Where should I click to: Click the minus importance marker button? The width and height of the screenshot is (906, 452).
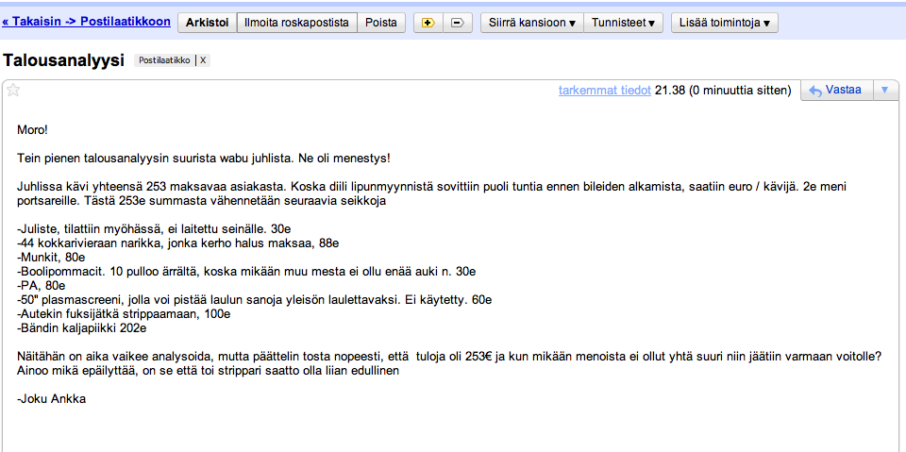click(x=457, y=23)
